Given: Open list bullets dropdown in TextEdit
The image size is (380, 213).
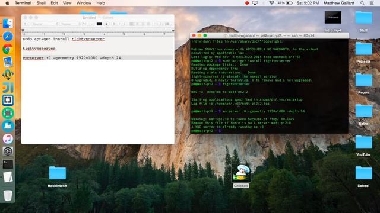Looking at the screenshot, I should 168,24.
